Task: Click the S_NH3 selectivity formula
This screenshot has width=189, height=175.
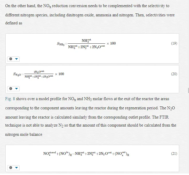Action: pos(86,44)
